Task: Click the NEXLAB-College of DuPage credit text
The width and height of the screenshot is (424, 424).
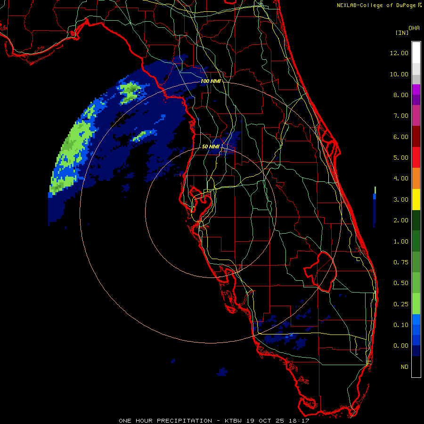Action: pos(377,5)
